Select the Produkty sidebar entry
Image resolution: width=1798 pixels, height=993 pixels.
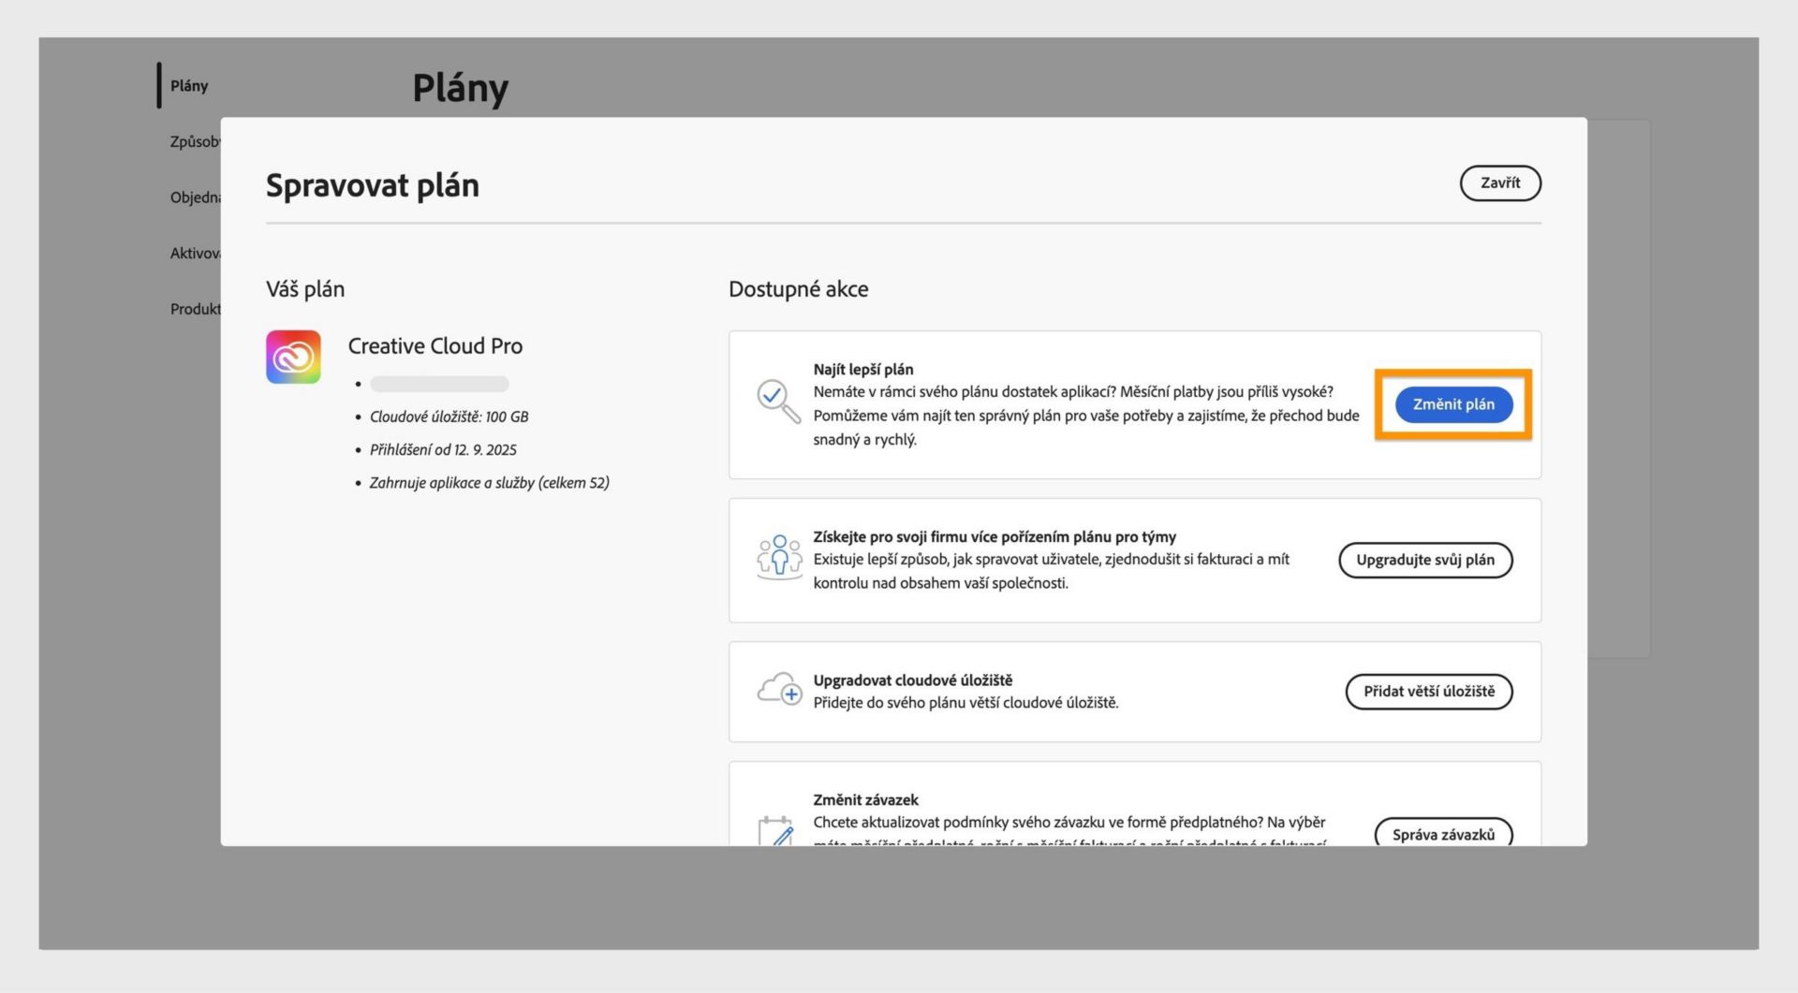(195, 309)
